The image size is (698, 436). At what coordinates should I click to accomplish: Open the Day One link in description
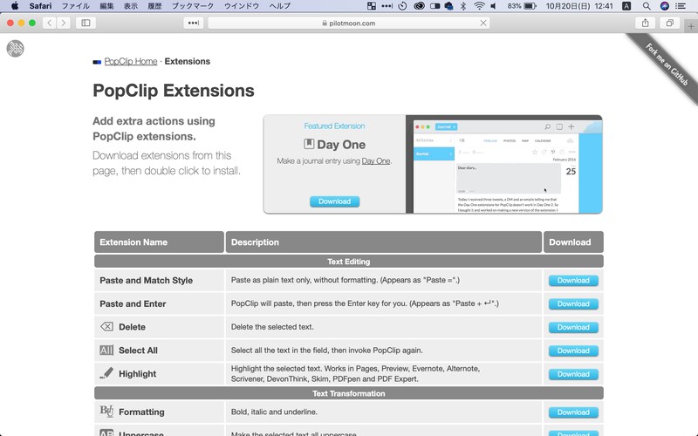(x=376, y=161)
